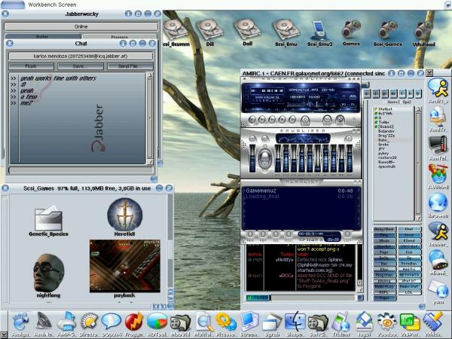452x339 pixels.
Task: Click the Chat button in AmIRC panel
Action: point(409,229)
